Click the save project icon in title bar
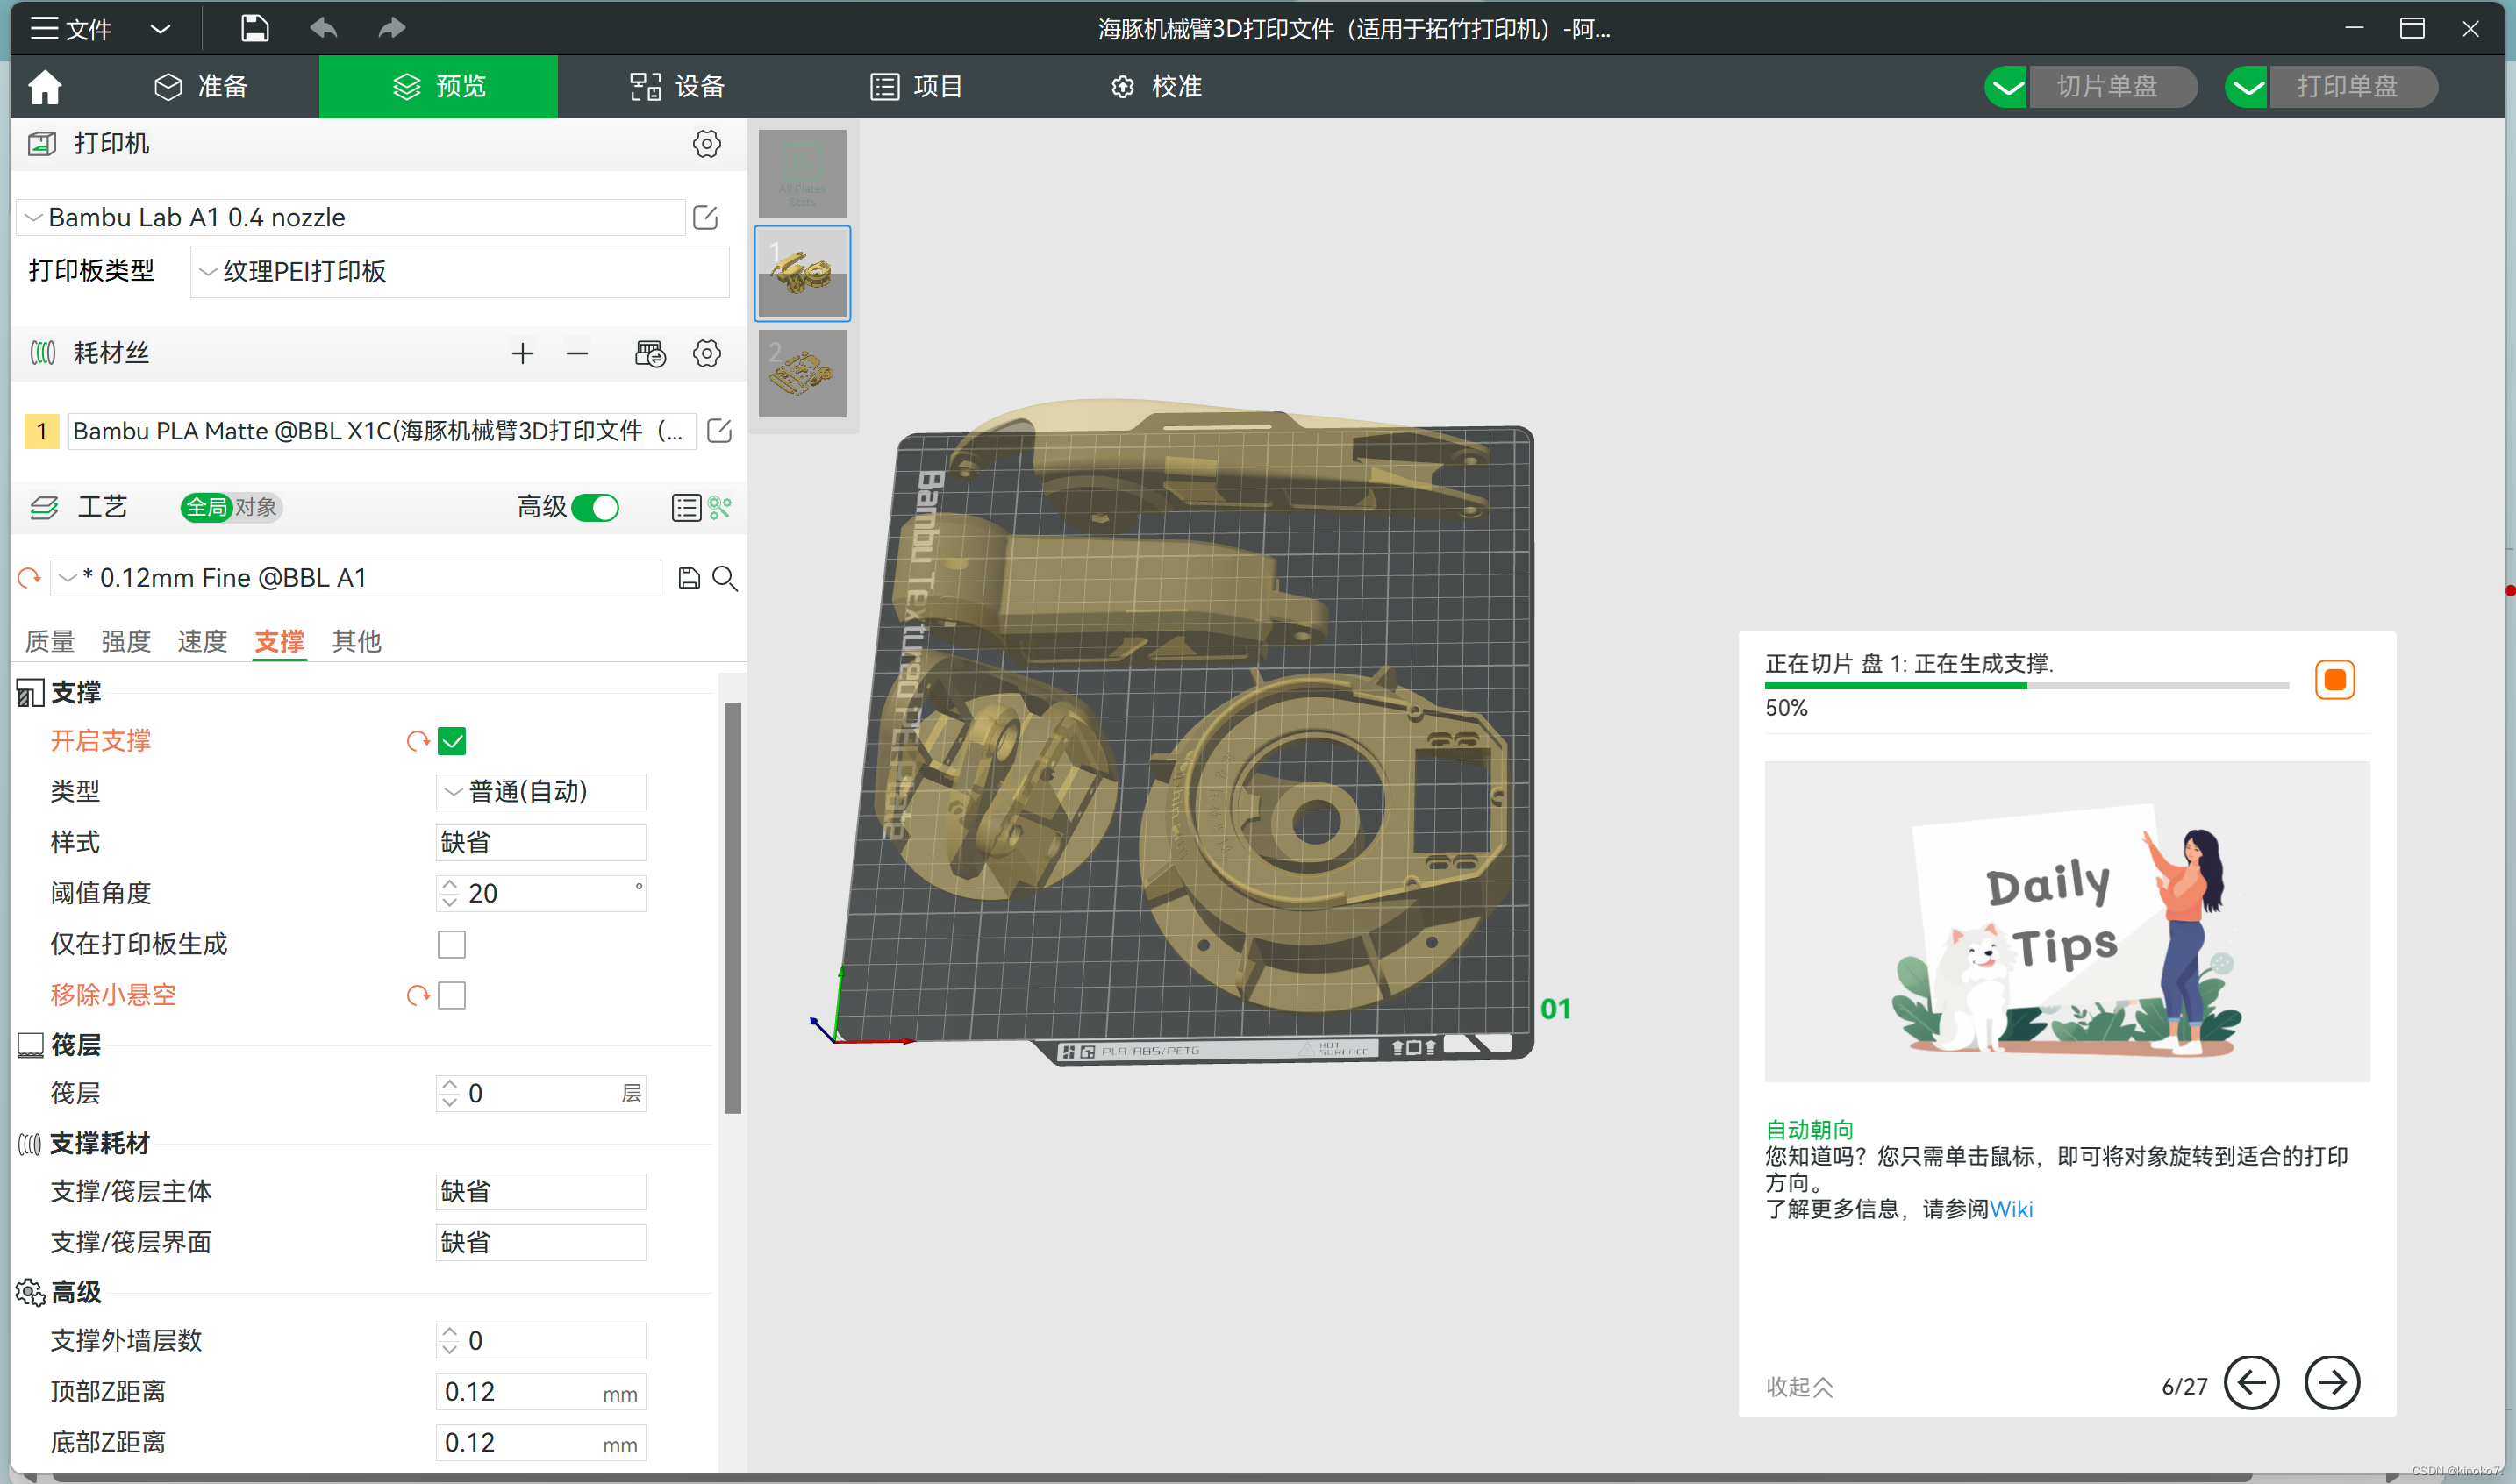Screen dimensions: 2516x1484 254,28
